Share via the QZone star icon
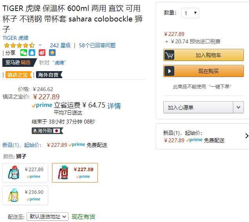This screenshot has height=222, width=249. 52,53
